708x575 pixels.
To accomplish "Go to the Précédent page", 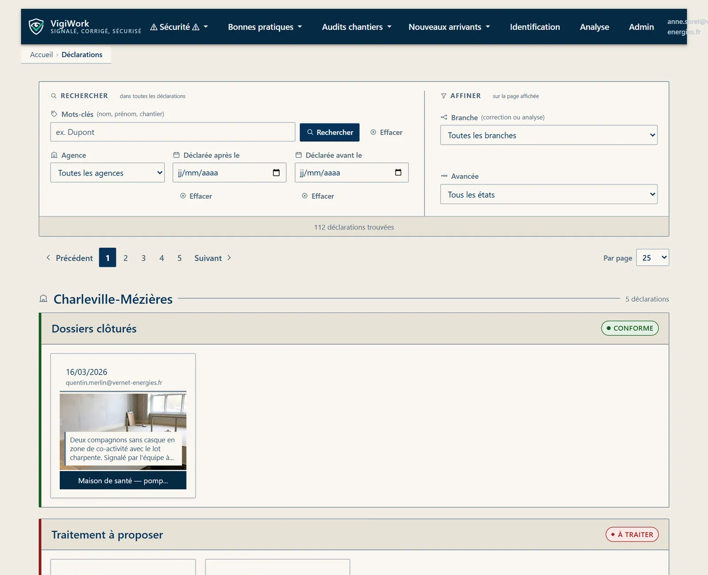I will 69,258.
